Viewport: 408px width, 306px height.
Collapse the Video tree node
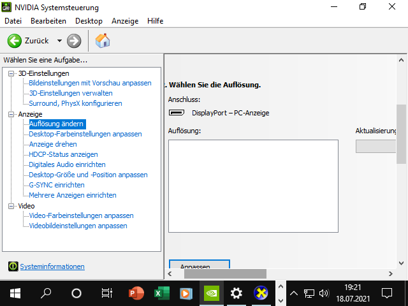click(11, 206)
